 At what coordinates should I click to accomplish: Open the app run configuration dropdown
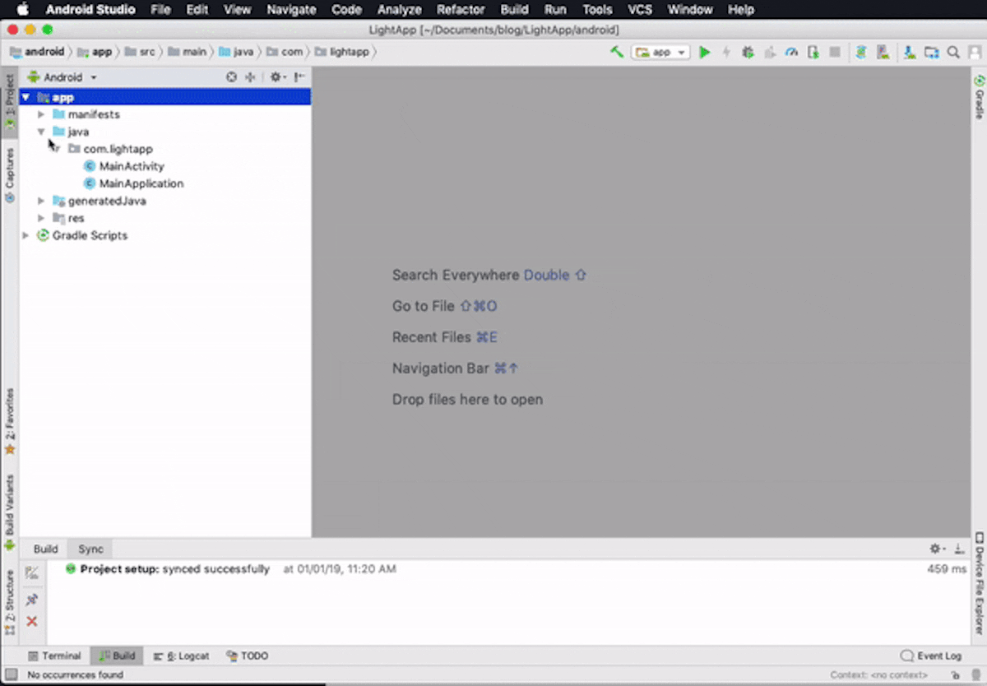(660, 52)
